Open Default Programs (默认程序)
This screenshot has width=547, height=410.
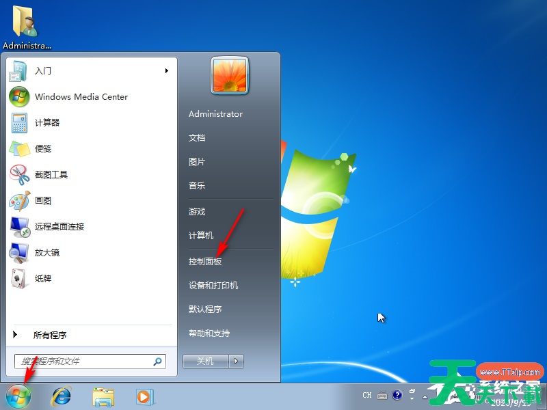point(205,310)
